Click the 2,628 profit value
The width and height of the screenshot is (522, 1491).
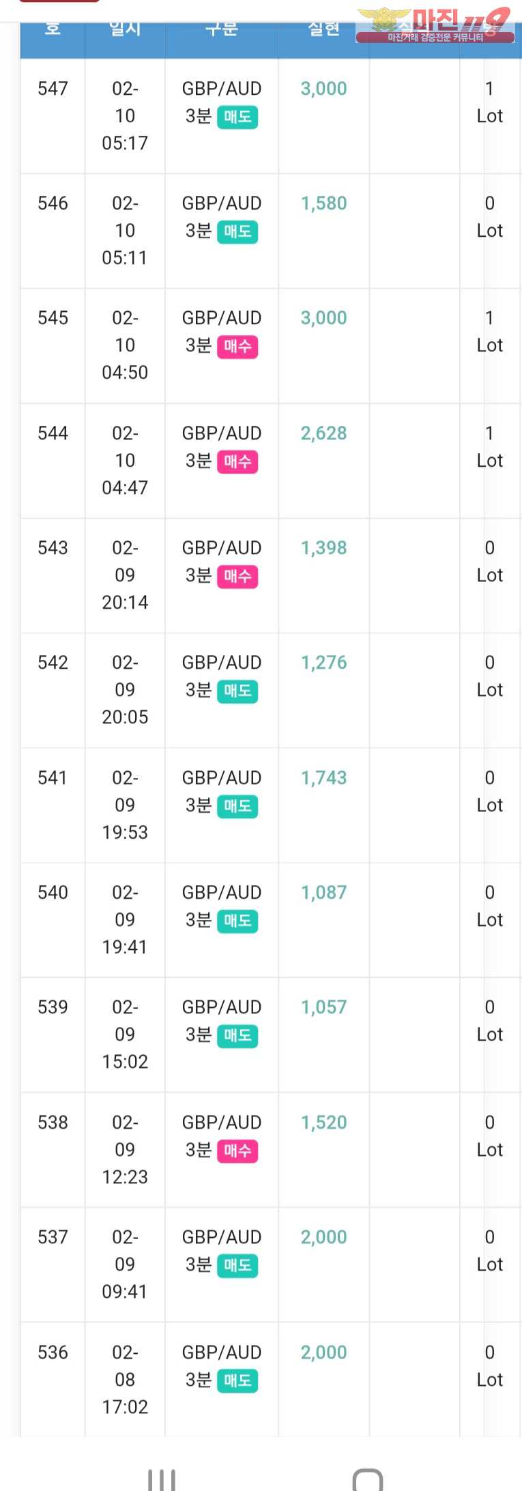tap(323, 433)
